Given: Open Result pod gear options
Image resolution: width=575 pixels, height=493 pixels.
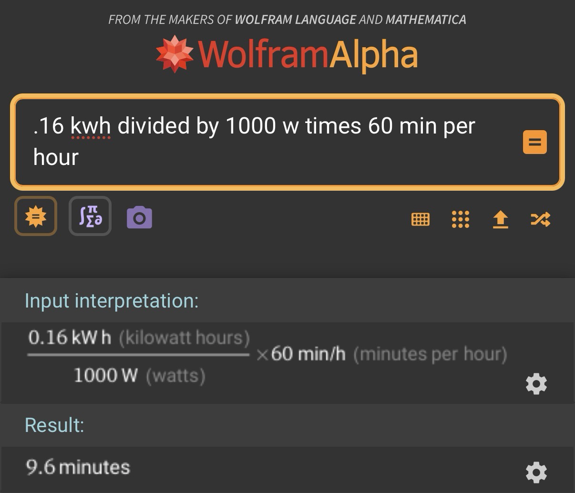Looking at the screenshot, I should 536,472.
